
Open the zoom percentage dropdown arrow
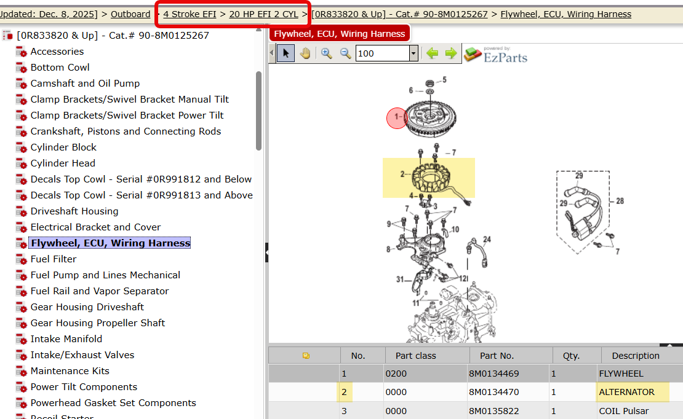coord(413,53)
